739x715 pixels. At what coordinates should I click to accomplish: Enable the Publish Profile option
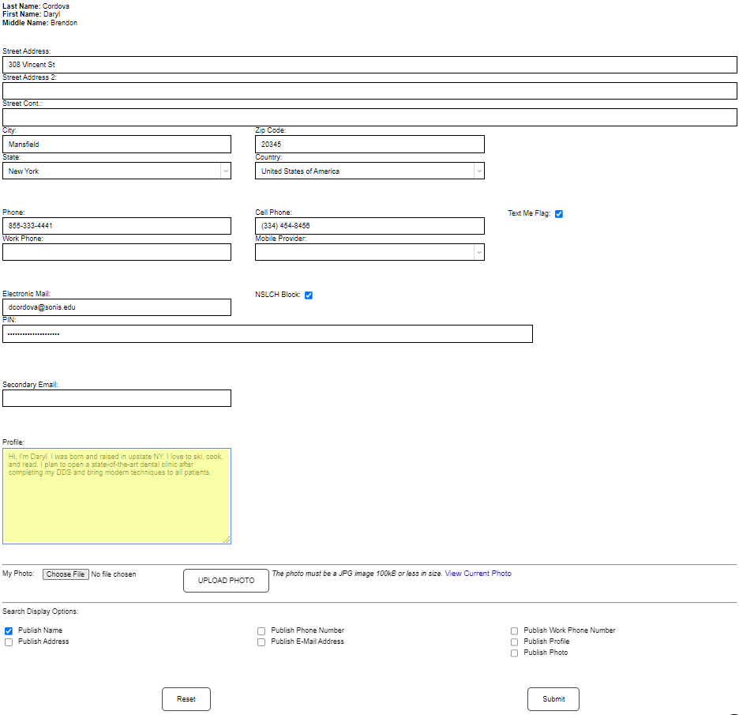[514, 642]
